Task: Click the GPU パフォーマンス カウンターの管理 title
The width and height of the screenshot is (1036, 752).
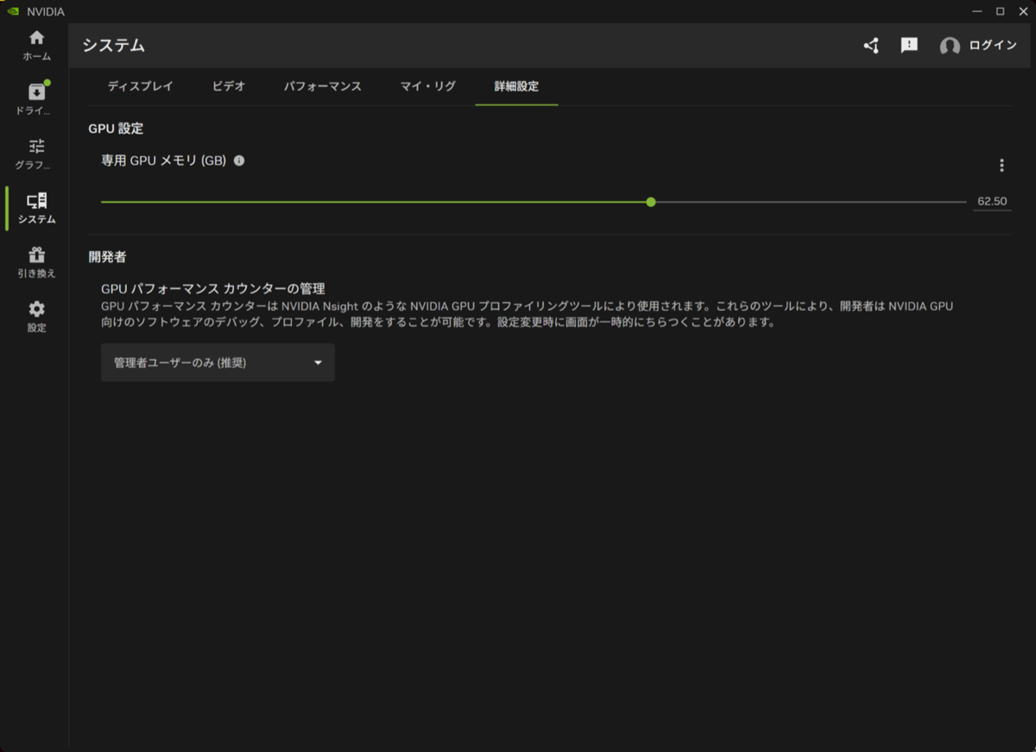Action: pos(213,288)
